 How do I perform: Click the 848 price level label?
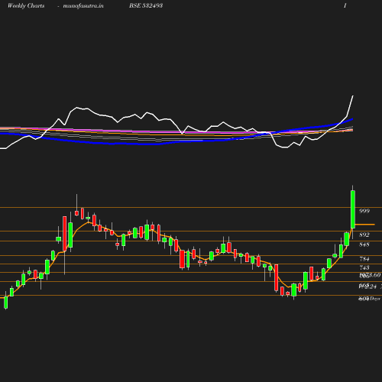coord(364,244)
